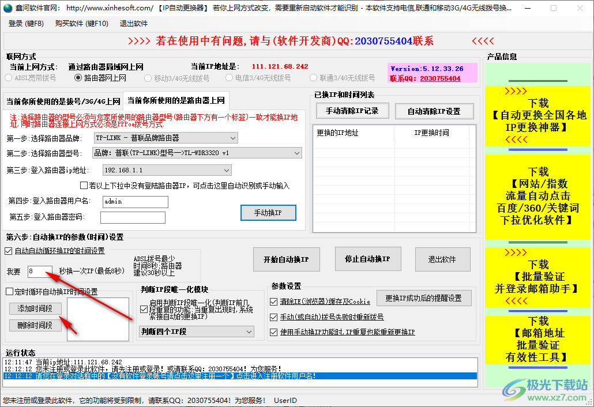
Task: Open the 邮箱地址批量验证有效性工具 download banner
Action: click(x=538, y=339)
